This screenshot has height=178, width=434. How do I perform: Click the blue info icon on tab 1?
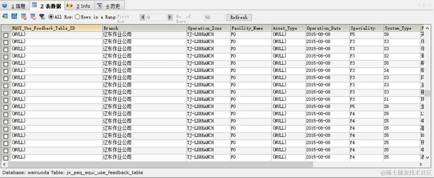point(5,5)
